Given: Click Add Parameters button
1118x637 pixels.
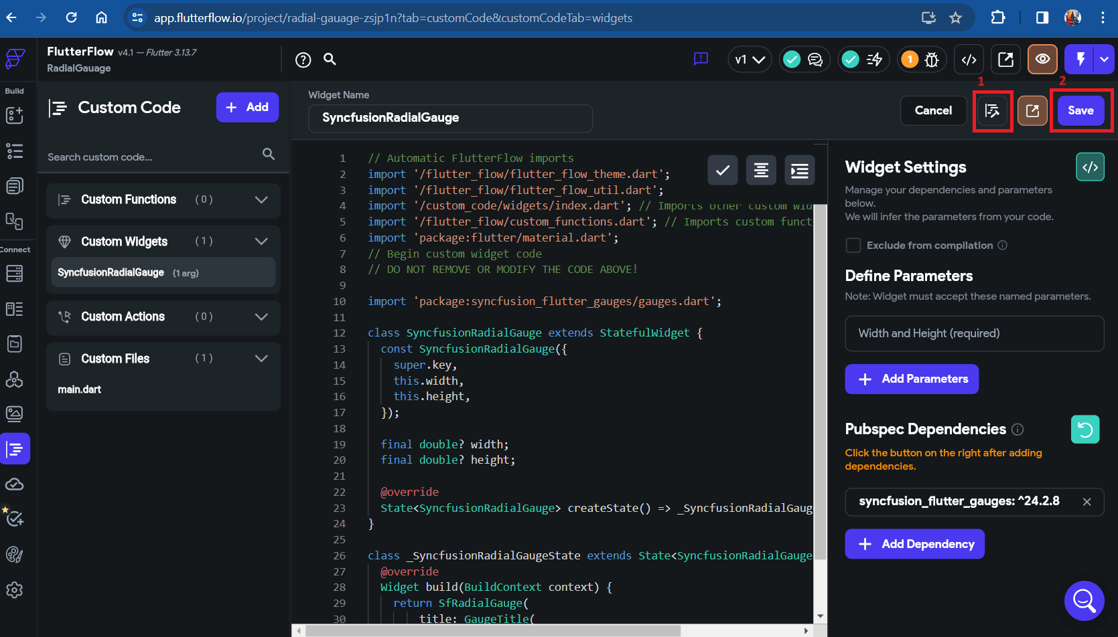Looking at the screenshot, I should point(912,379).
